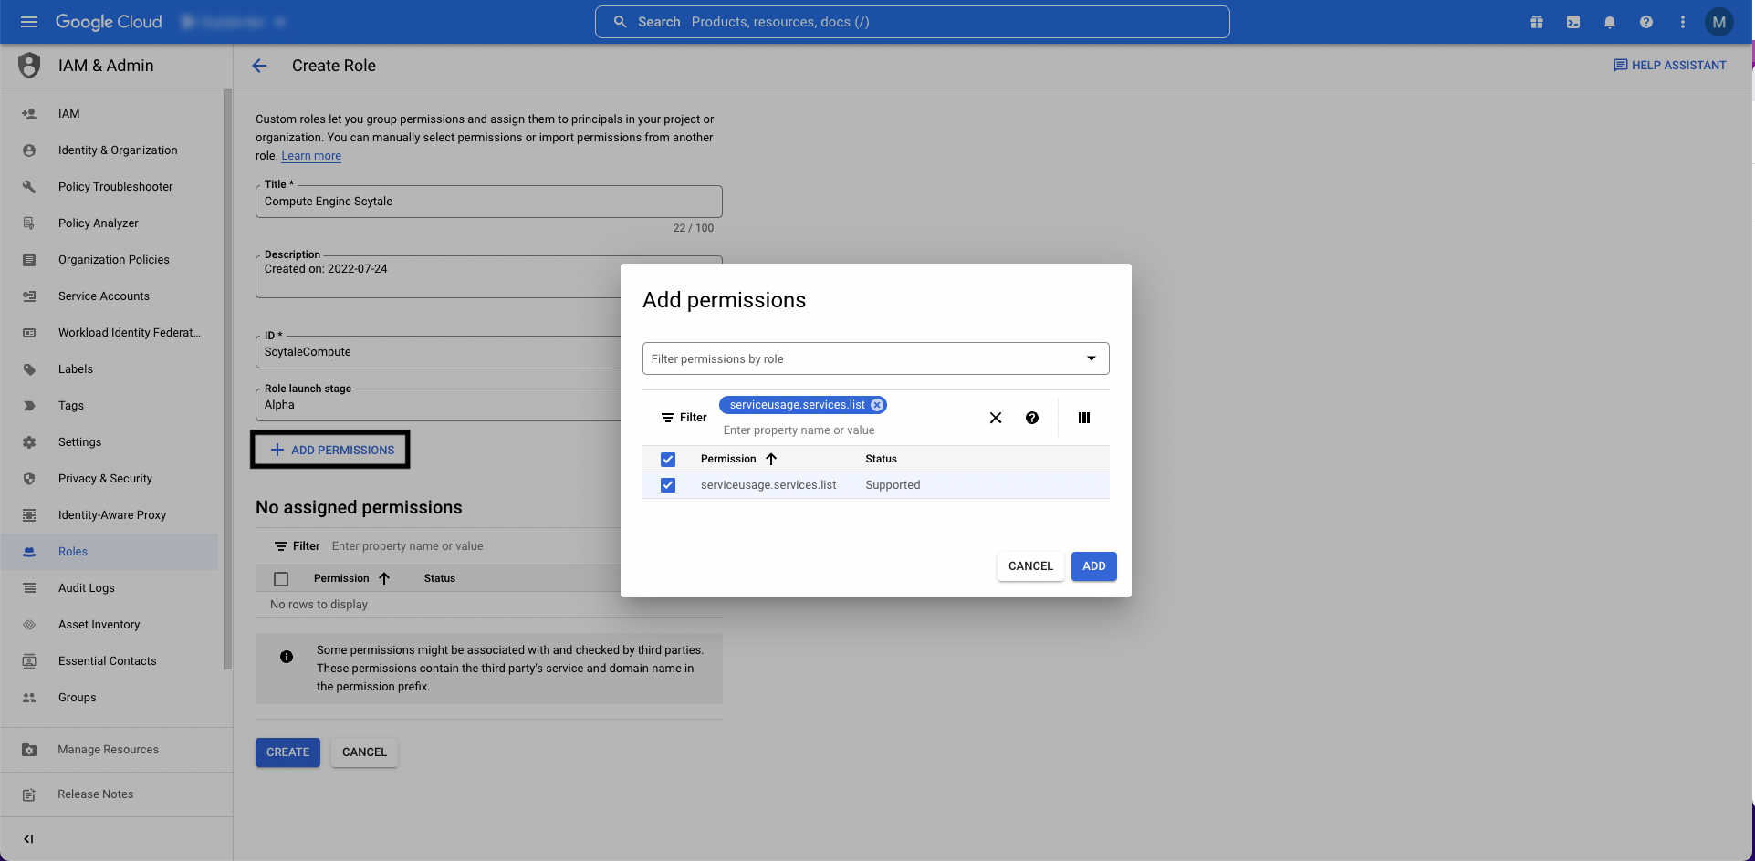Toggle the select-all checkbox in dialog header
Viewport: 1755px width, 861px height.
[668, 460]
